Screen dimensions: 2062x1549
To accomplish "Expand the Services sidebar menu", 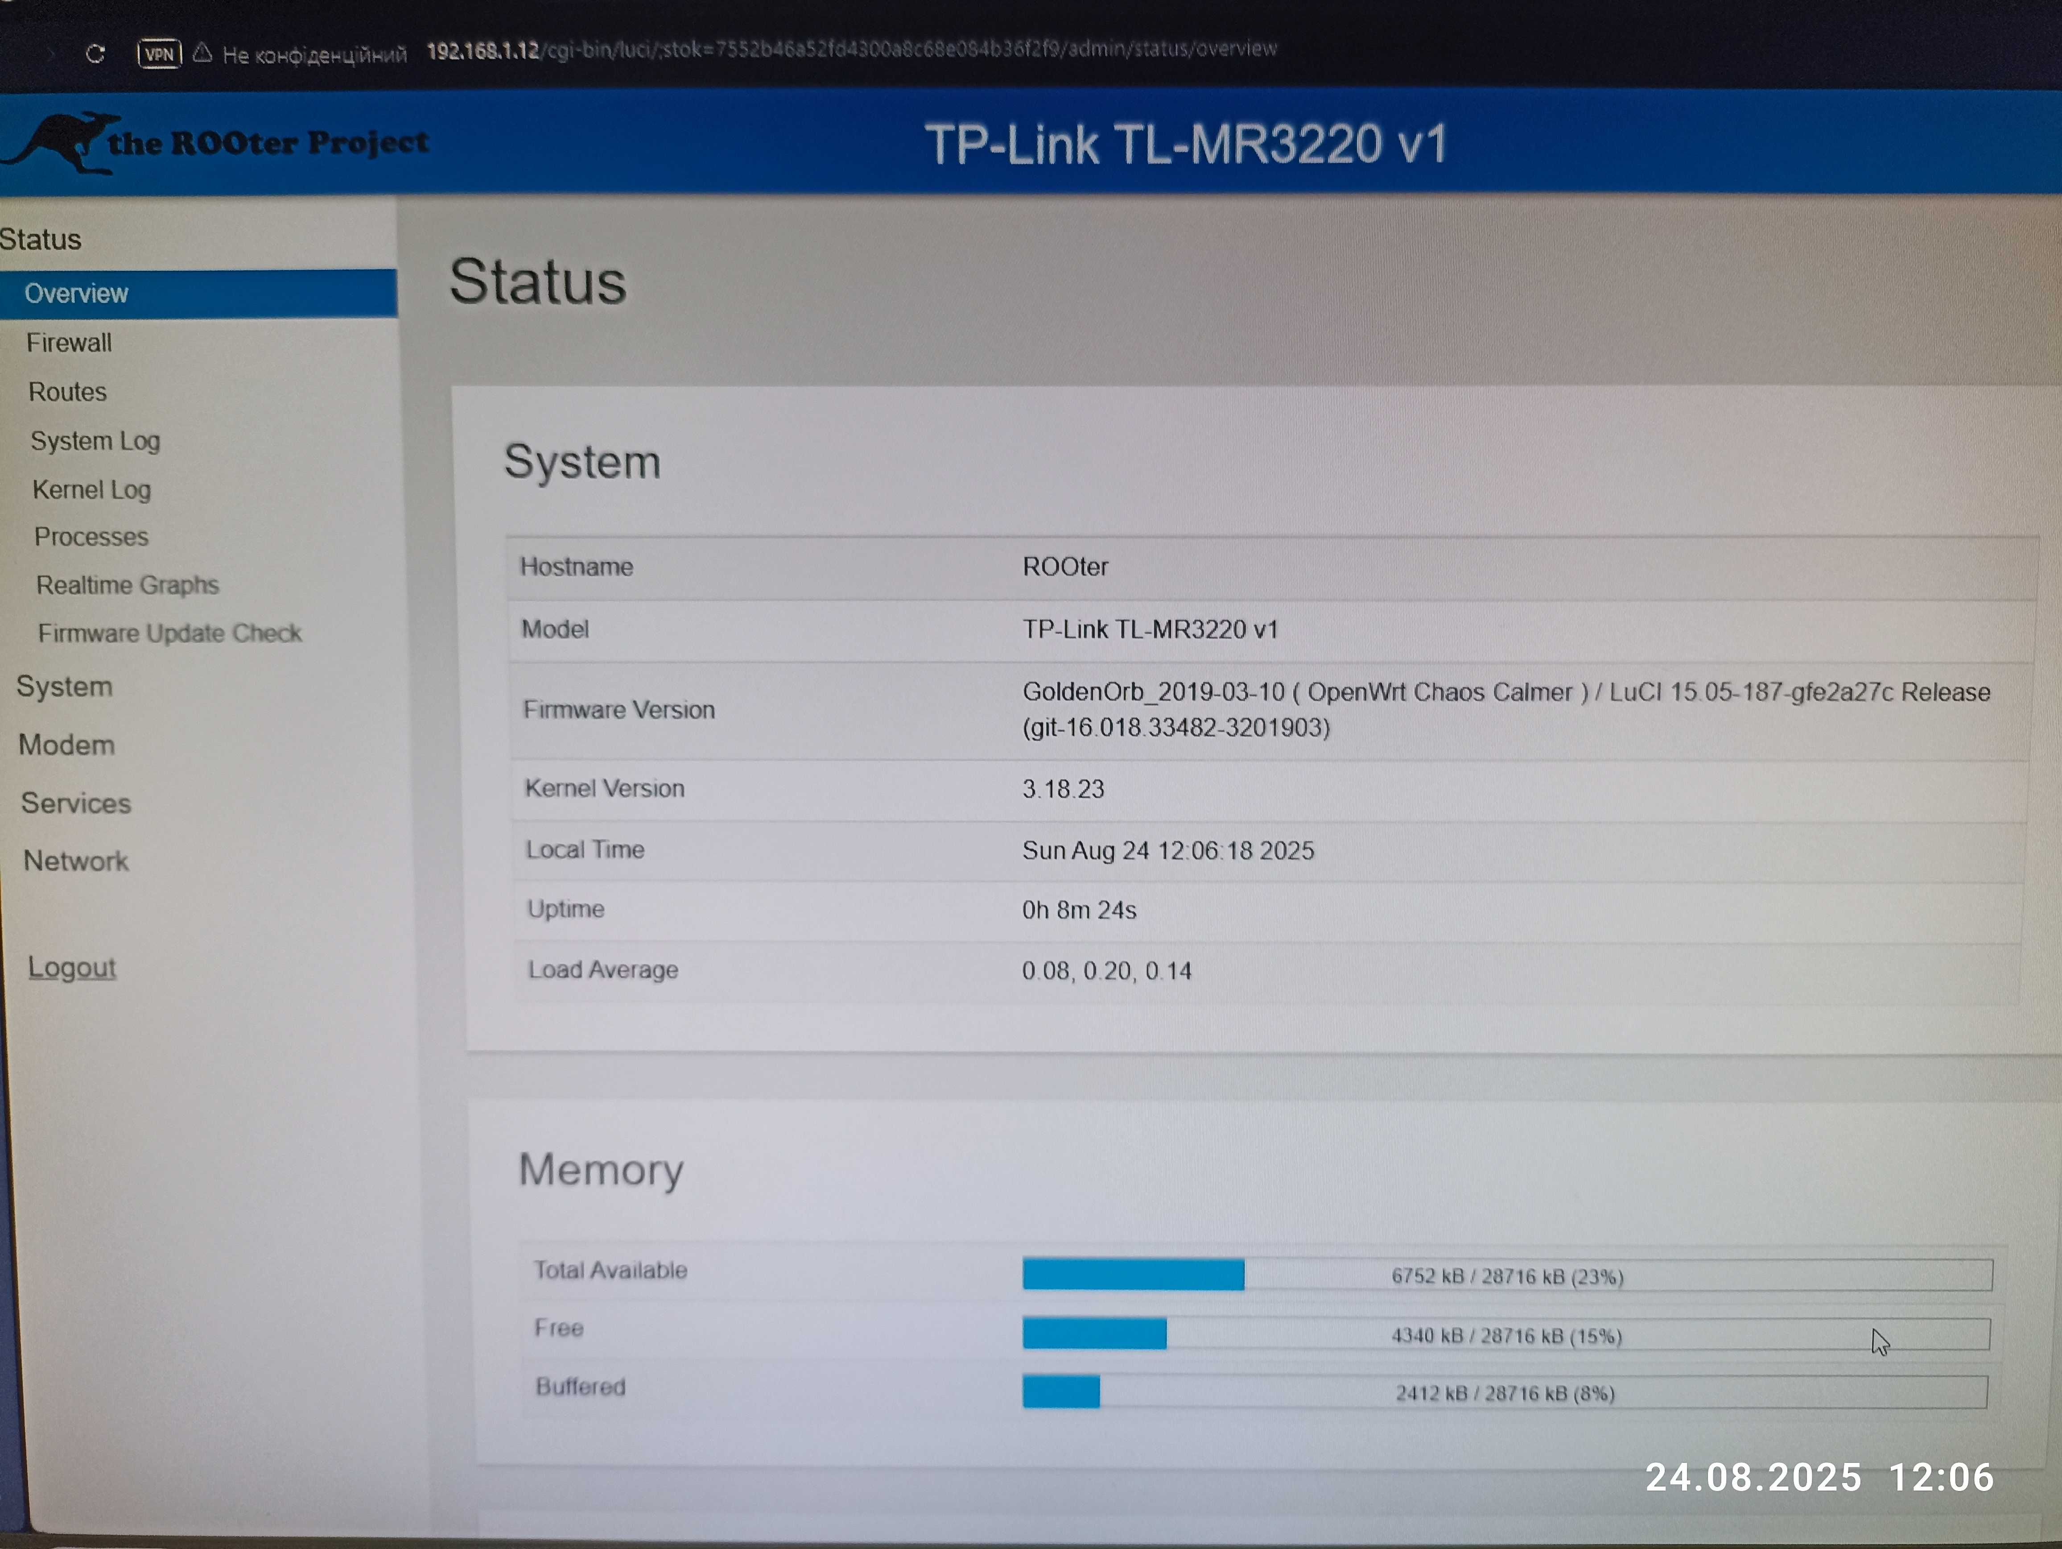I will pyautogui.click(x=75, y=803).
